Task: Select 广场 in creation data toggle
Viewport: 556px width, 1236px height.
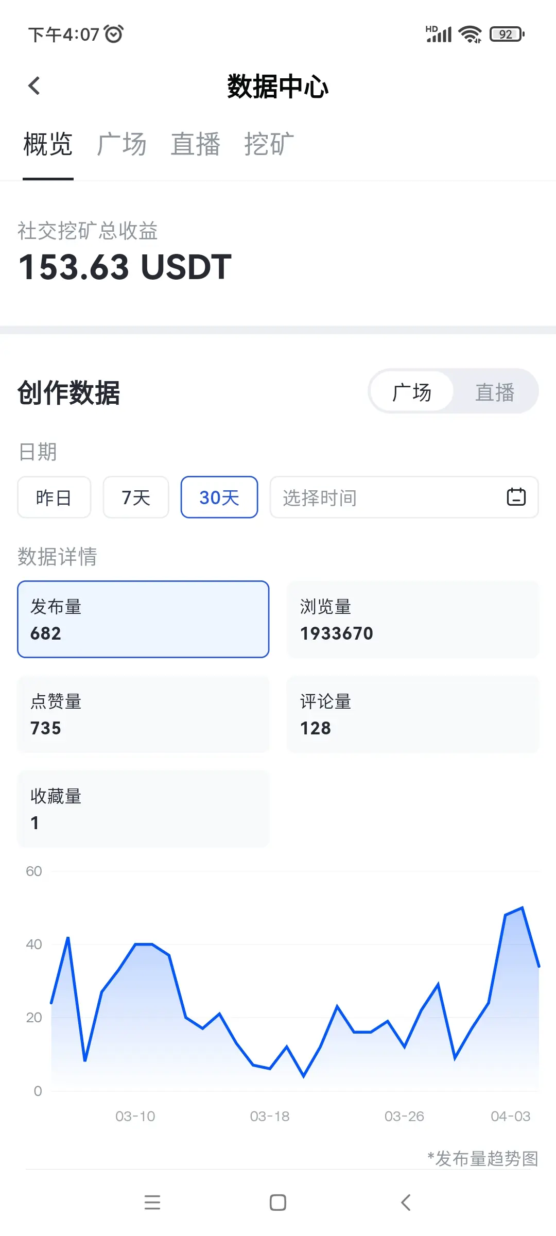Action: pos(411,392)
